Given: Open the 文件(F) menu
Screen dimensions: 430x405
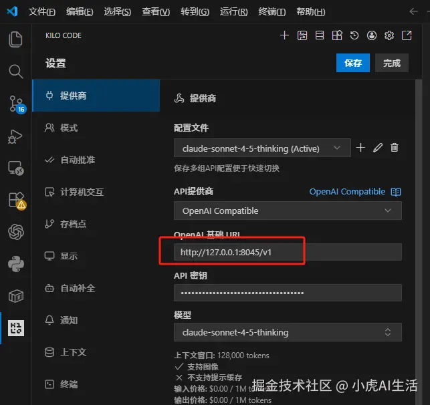Looking at the screenshot, I should coord(42,12).
